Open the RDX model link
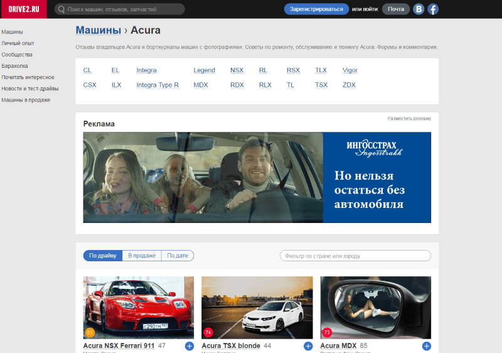This screenshot has height=353, width=502. point(237,85)
